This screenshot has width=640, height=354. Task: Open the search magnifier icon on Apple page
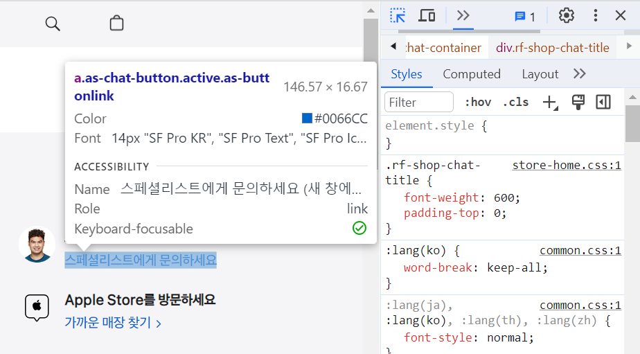click(x=53, y=24)
